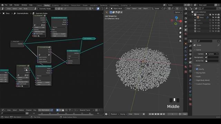
Task: Toggle the Shade Smooth checkbox in the lower node
Action: coord(18,84)
